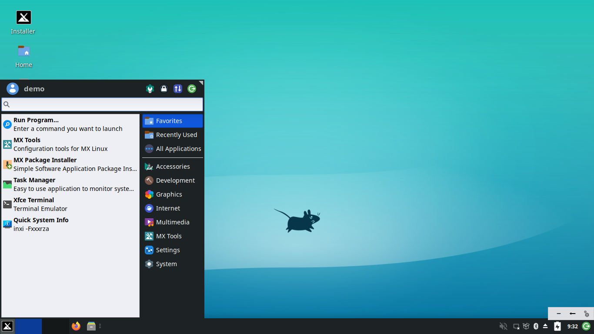The width and height of the screenshot is (594, 334).
Task: Click the eject removable media tray icon
Action: 546,326
